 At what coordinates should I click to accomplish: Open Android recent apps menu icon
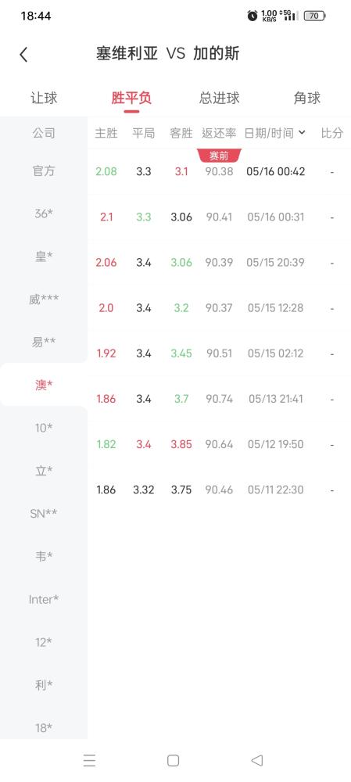[89, 760]
